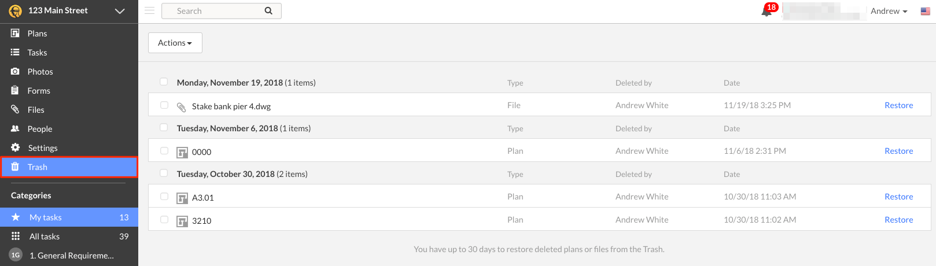Image resolution: width=936 pixels, height=266 pixels.
Task: Click into the Search field
Action: (214, 11)
